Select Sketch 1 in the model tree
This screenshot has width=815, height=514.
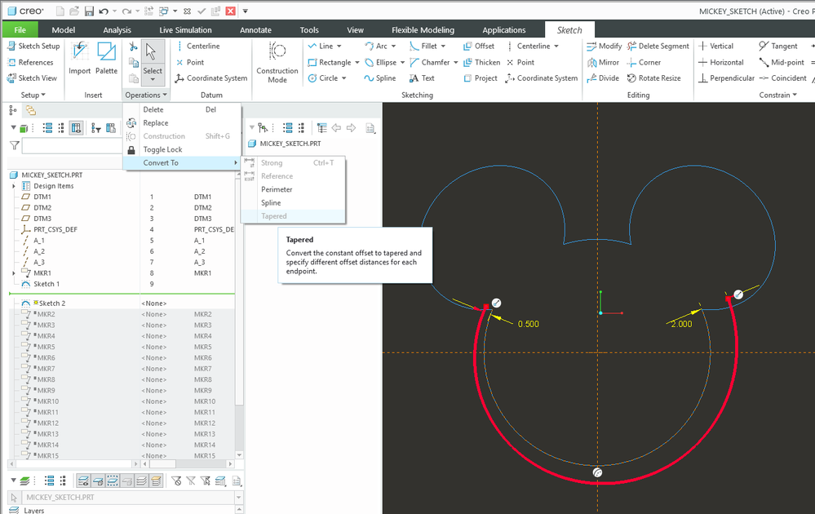[46, 284]
